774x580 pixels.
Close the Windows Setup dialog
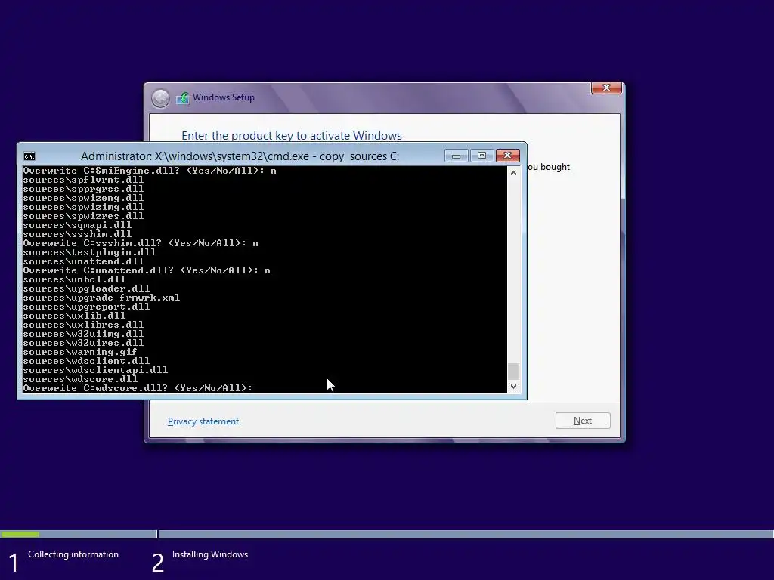tap(606, 88)
